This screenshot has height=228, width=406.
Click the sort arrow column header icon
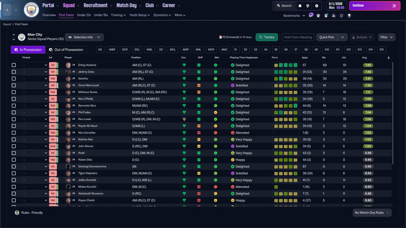(x=389, y=58)
